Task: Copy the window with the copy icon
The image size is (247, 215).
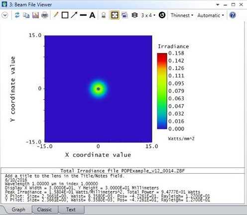Action: [26, 15]
